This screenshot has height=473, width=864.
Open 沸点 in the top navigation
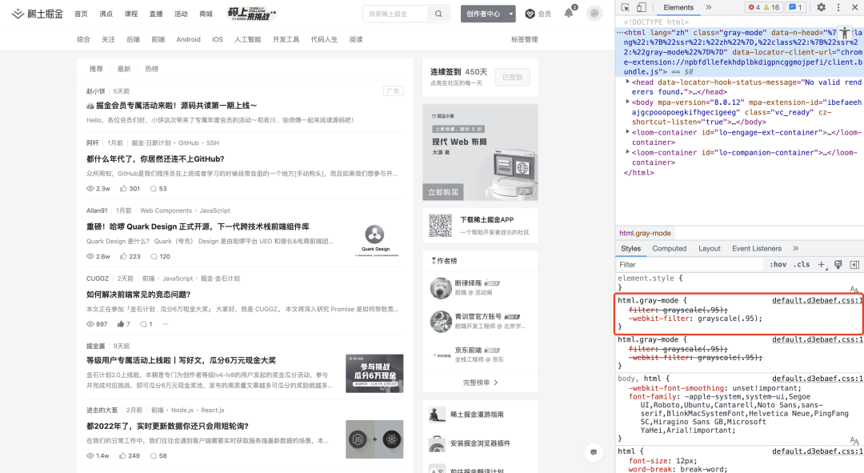(106, 14)
